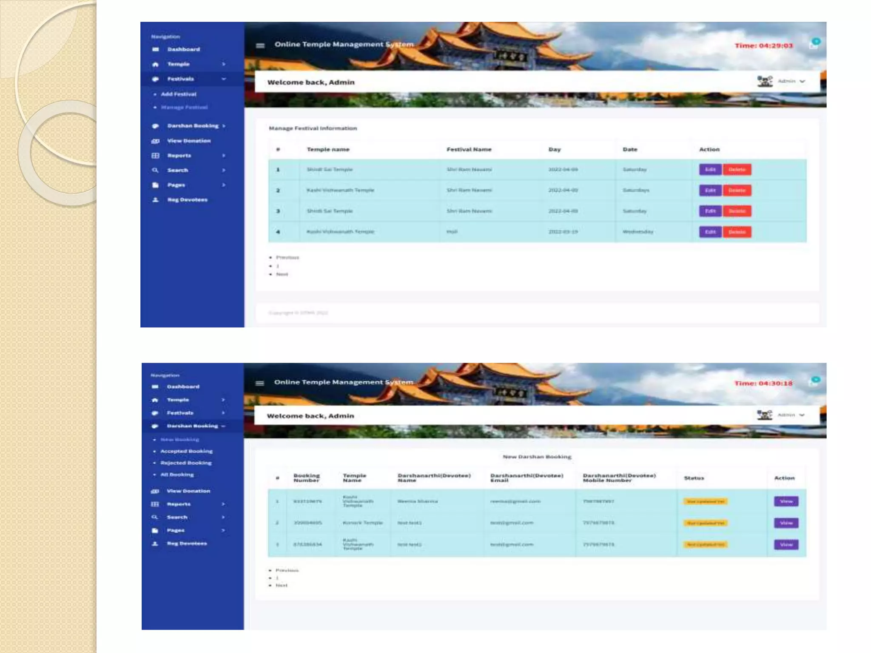Click Dashboard icon in top sidebar
Viewport: 871px width, 653px height.
pos(156,49)
